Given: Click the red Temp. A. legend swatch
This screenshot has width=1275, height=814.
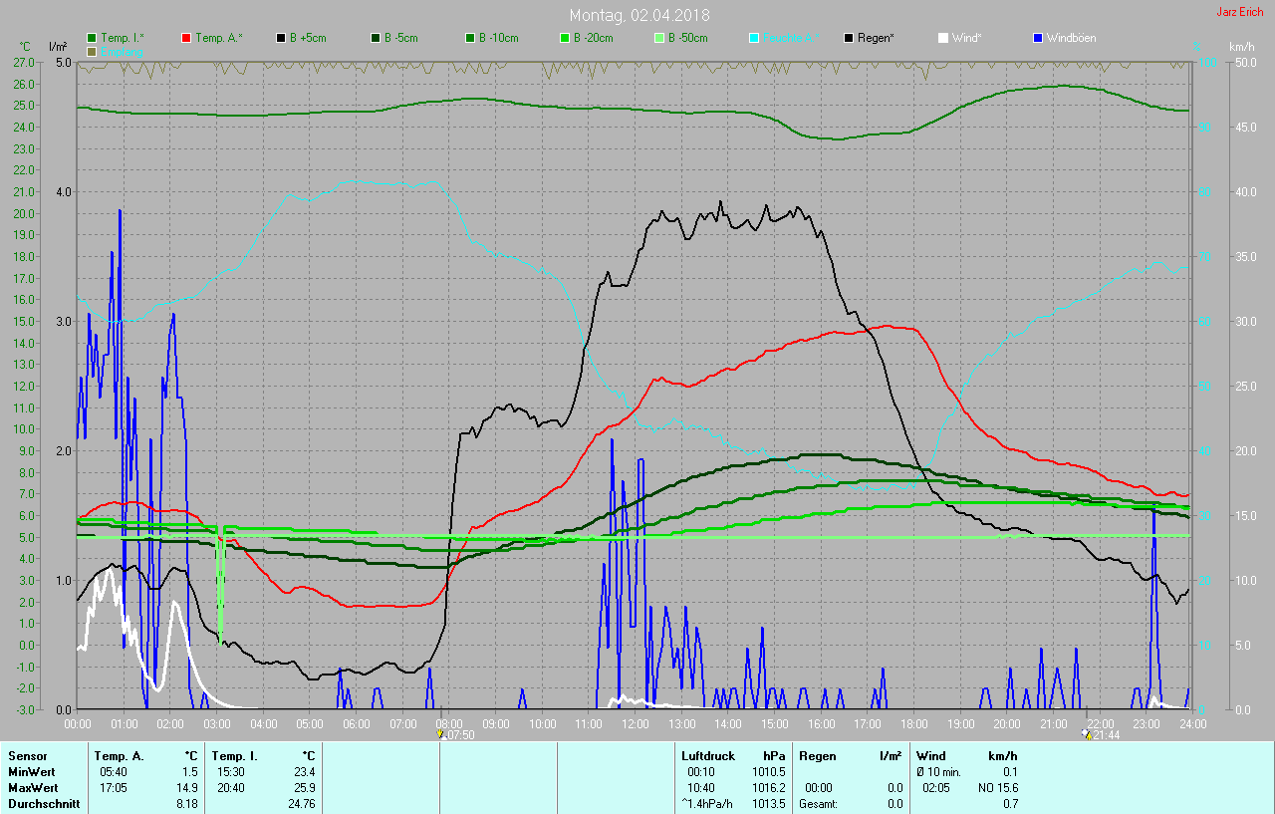Looking at the screenshot, I should point(186,38).
